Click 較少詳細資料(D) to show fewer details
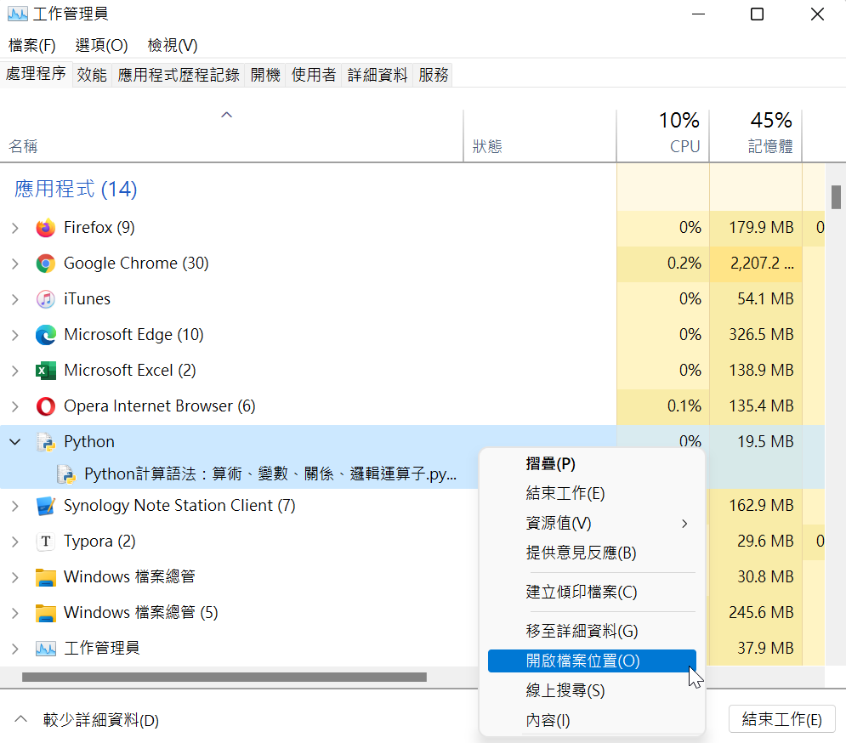Screen dimensions: 846x743 click(x=87, y=720)
